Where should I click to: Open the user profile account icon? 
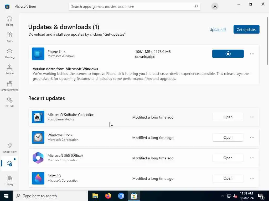(x=215, y=7)
